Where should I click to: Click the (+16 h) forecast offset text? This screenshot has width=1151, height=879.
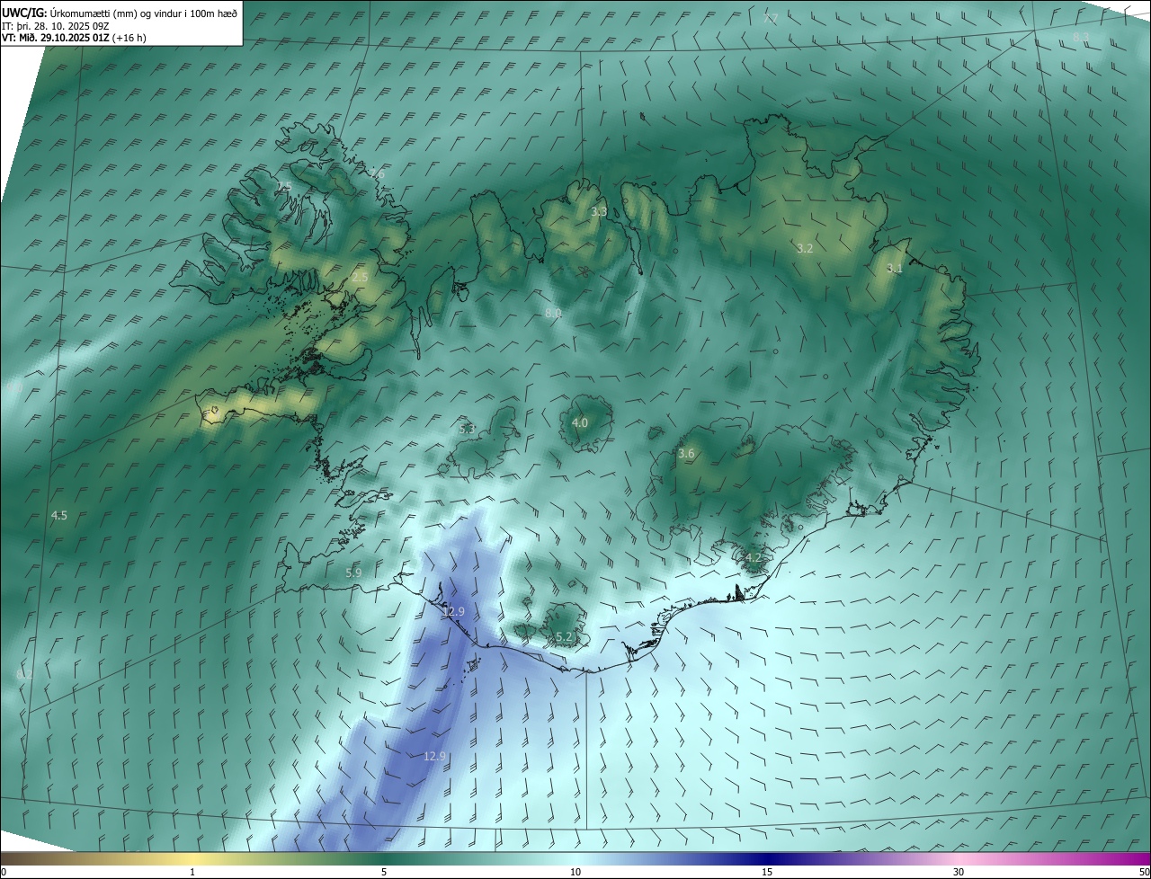click(x=129, y=37)
